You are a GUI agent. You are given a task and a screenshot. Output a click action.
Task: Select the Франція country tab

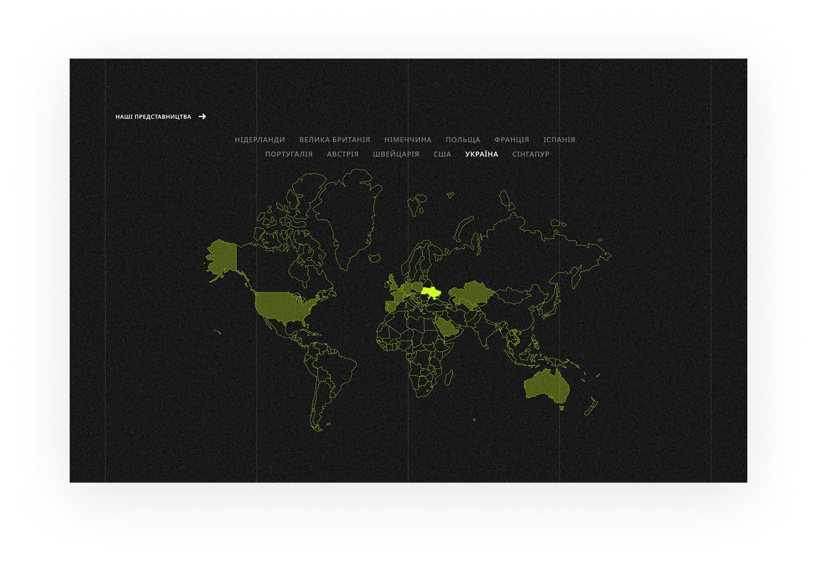coord(512,140)
